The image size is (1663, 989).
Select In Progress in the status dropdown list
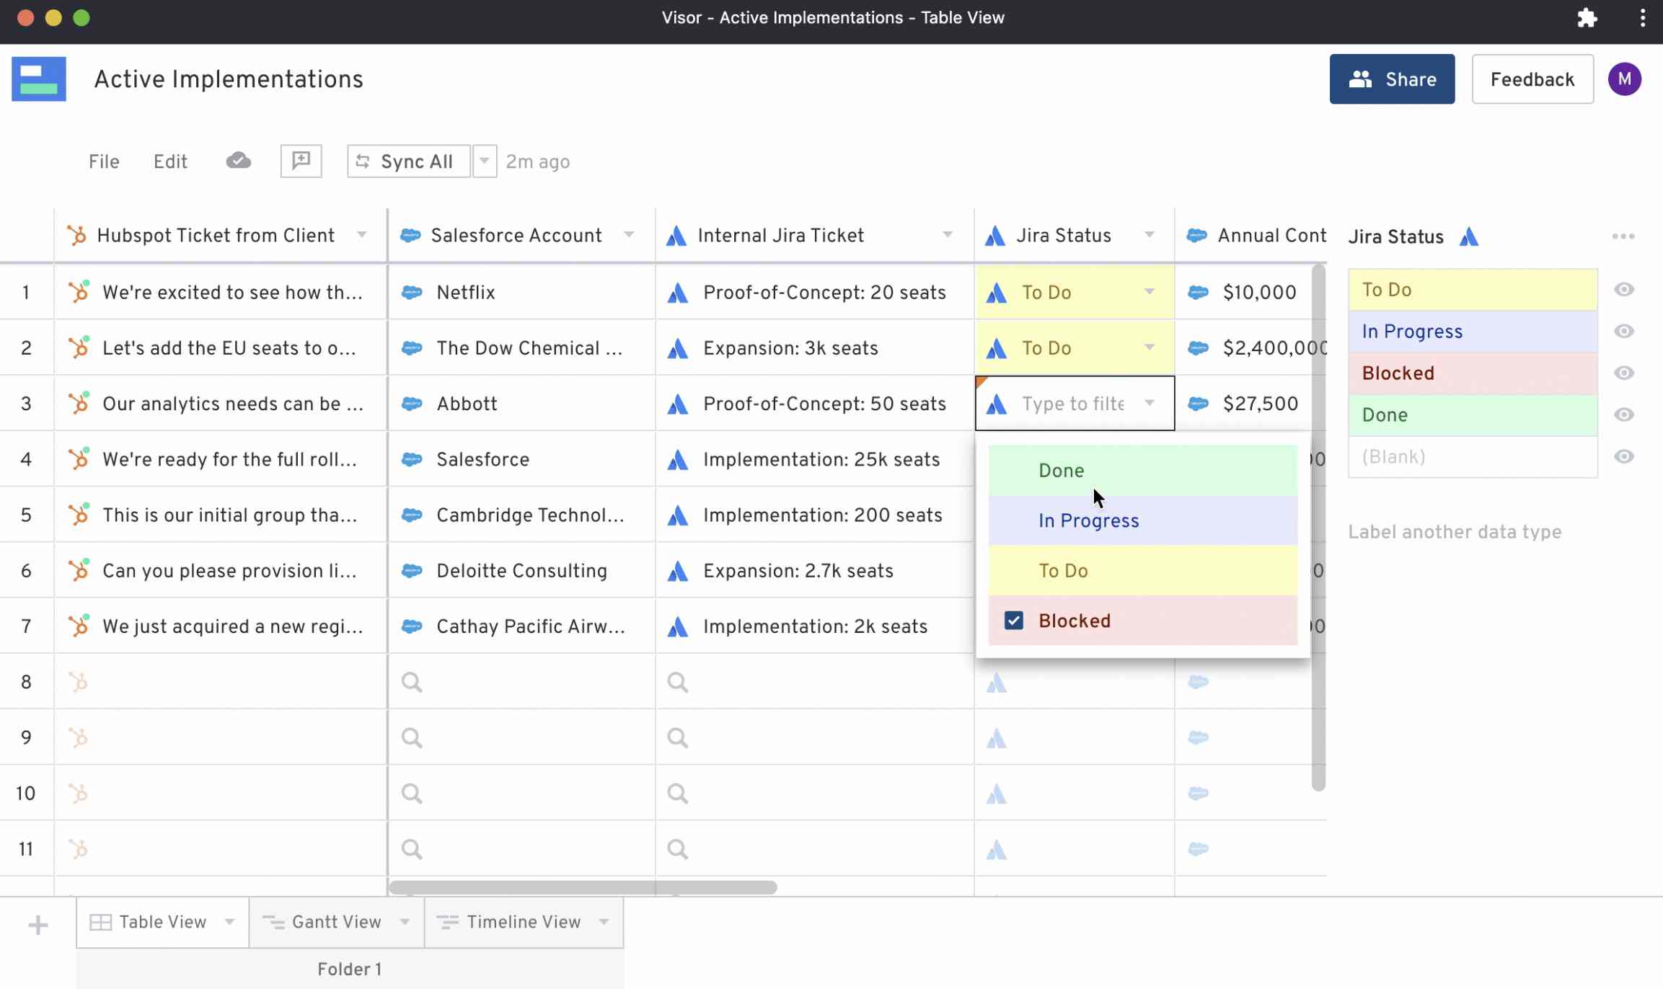(x=1142, y=520)
